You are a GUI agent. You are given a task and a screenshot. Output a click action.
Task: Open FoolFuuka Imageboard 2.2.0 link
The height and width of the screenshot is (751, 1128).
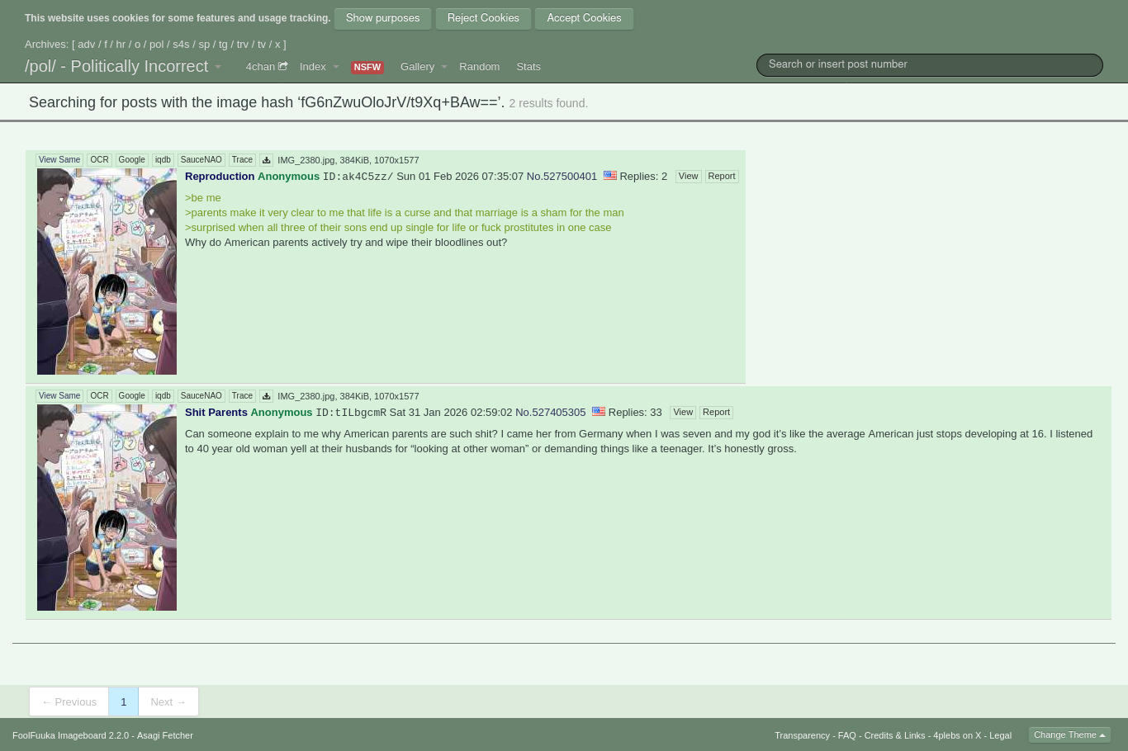[x=71, y=735]
